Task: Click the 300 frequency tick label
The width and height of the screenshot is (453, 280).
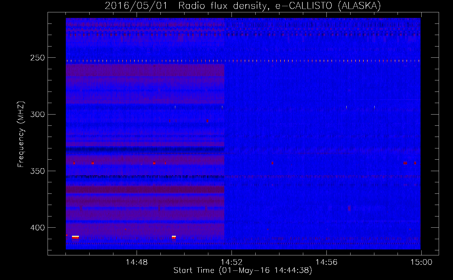Action: coord(37,114)
